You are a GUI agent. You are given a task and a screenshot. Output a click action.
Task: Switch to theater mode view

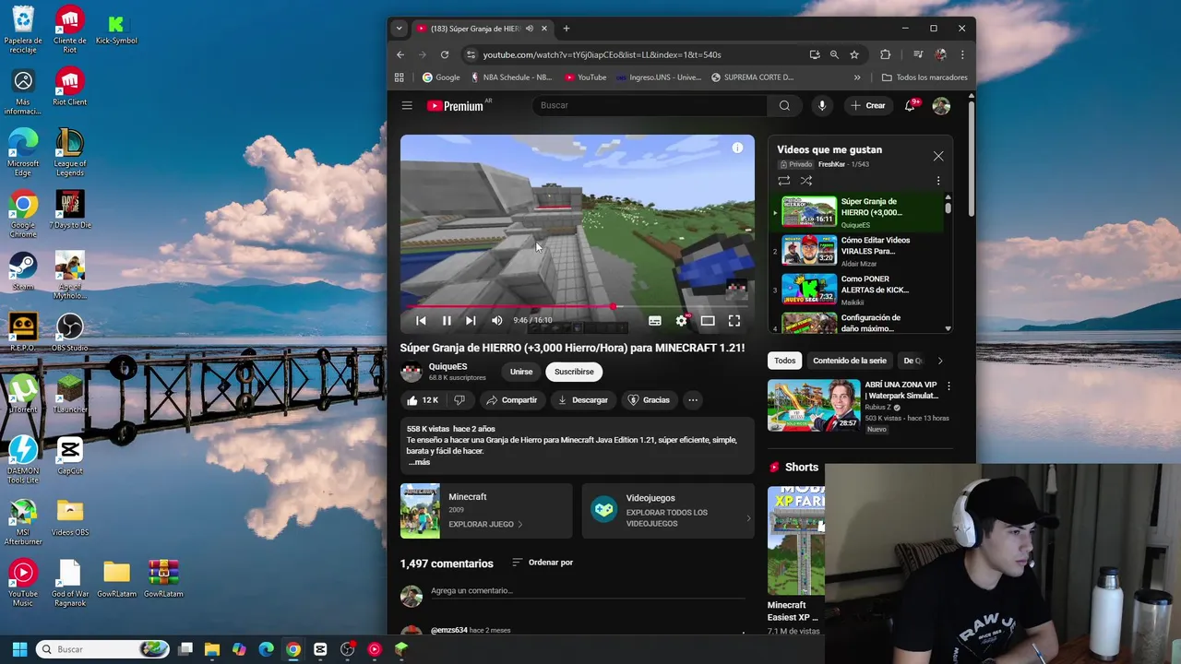(x=708, y=321)
